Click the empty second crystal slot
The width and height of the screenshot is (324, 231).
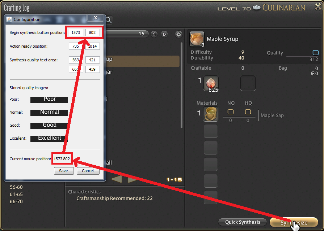click(248, 83)
